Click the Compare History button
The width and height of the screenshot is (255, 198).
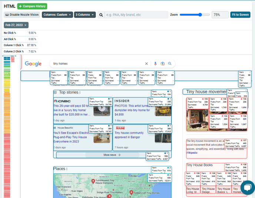[x=32, y=6]
